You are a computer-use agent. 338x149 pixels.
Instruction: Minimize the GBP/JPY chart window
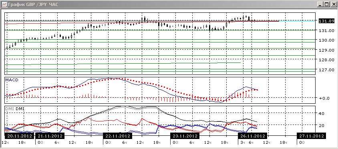[320, 4]
